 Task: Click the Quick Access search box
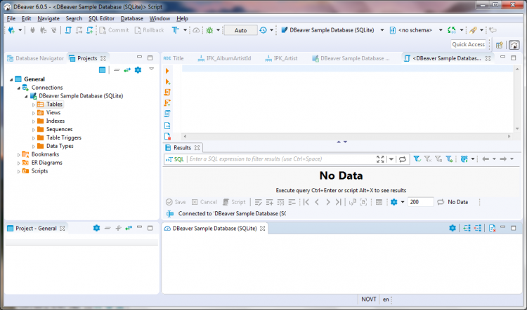click(x=469, y=44)
